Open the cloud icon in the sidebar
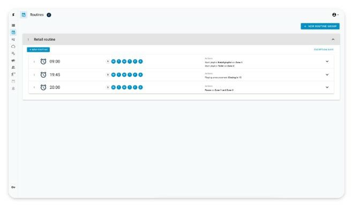Viewport: 353px width, 207px height. 13,47
